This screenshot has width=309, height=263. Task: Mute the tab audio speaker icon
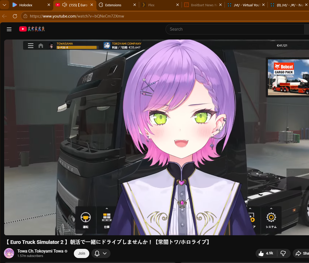[64, 5]
